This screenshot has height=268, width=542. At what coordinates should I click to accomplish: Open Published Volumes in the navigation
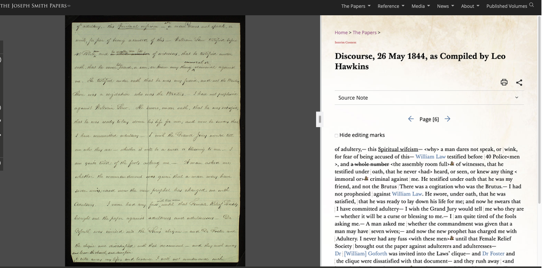(x=506, y=6)
